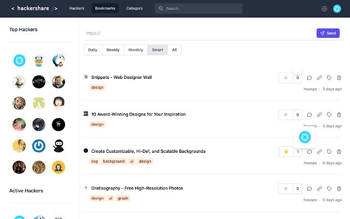
Task: Open ninja avatar in Top Hackers
Action: [59, 146]
